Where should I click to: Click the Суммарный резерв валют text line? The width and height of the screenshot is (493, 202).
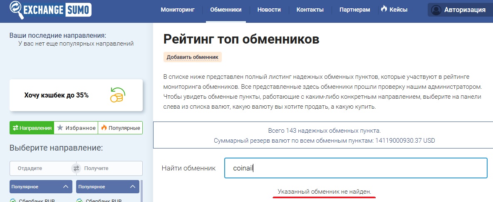coord(324,141)
